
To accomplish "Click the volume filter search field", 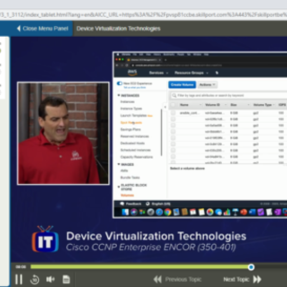I will coord(229,95).
